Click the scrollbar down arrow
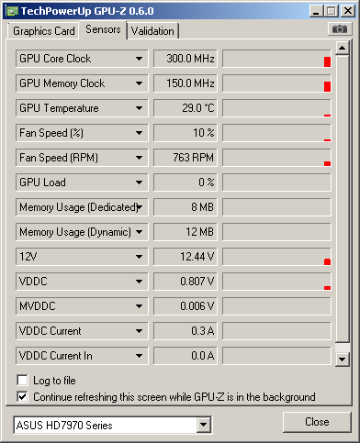 [343, 360]
